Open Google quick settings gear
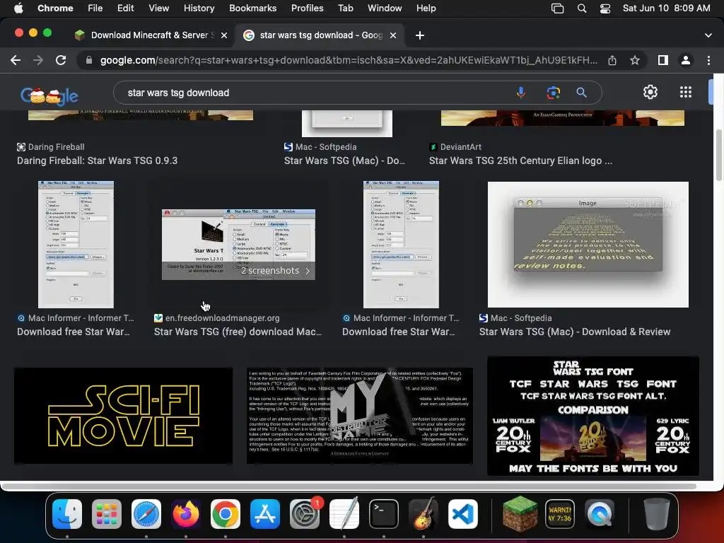The height and width of the screenshot is (543, 724). pyautogui.click(x=650, y=92)
